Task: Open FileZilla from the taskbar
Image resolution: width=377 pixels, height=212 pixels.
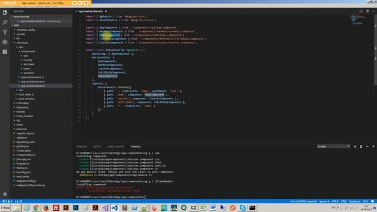Action: tap(56, 208)
